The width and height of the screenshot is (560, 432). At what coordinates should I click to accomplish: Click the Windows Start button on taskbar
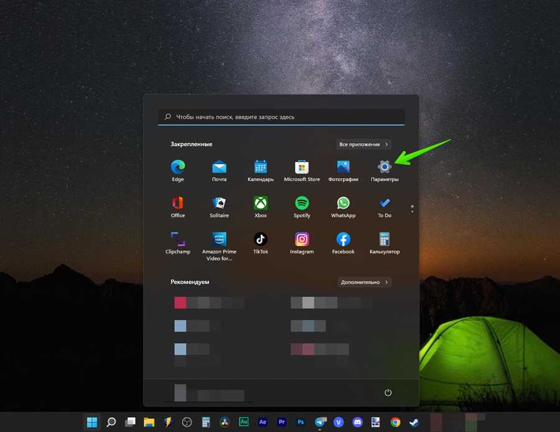tap(92, 422)
